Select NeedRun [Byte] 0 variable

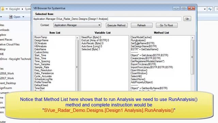point(91,37)
